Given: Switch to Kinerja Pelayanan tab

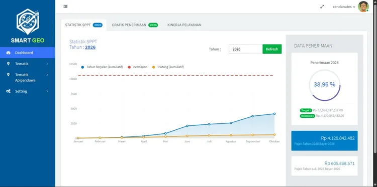Looking at the screenshot, I should coord(184,25).
